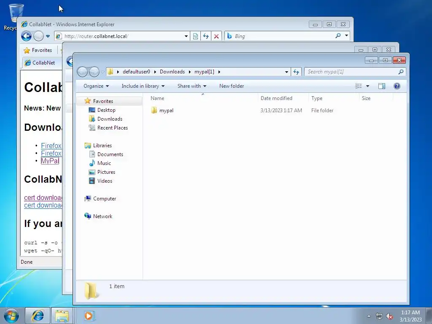
Task: Open the second Firefox download link
Action: click(51, 153)
